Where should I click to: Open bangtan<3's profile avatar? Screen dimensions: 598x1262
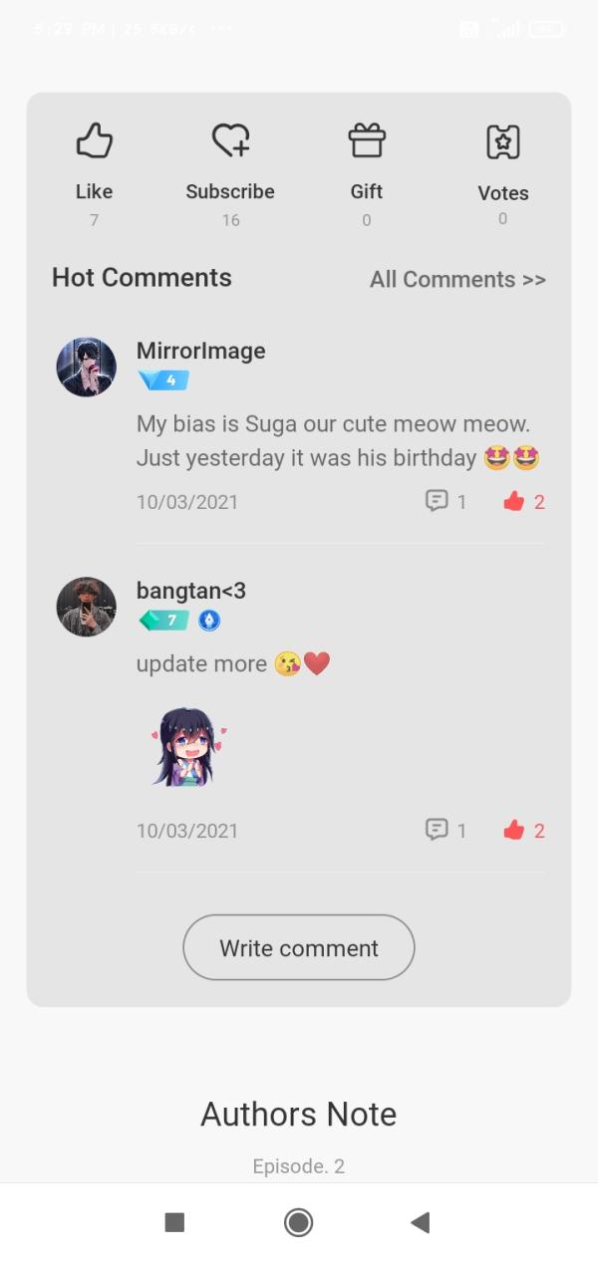point(87,607)
